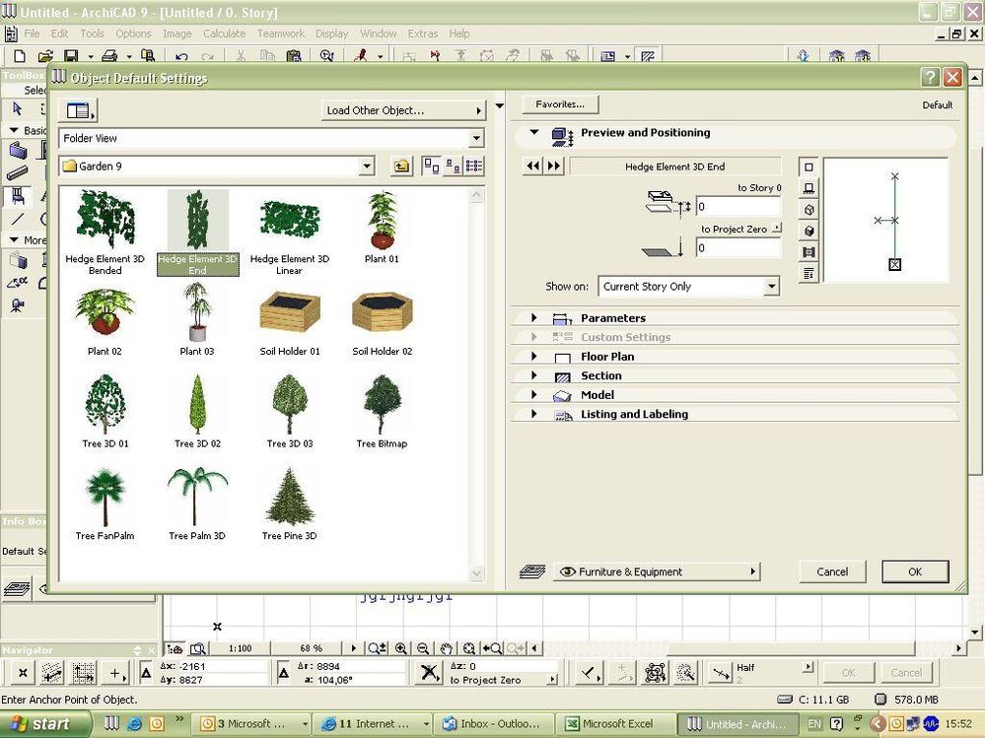
Task: Click the Print toolbar icon
Action: point(109,56)
